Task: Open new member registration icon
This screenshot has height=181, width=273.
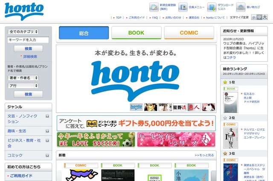Action: (x=154, y=7)
